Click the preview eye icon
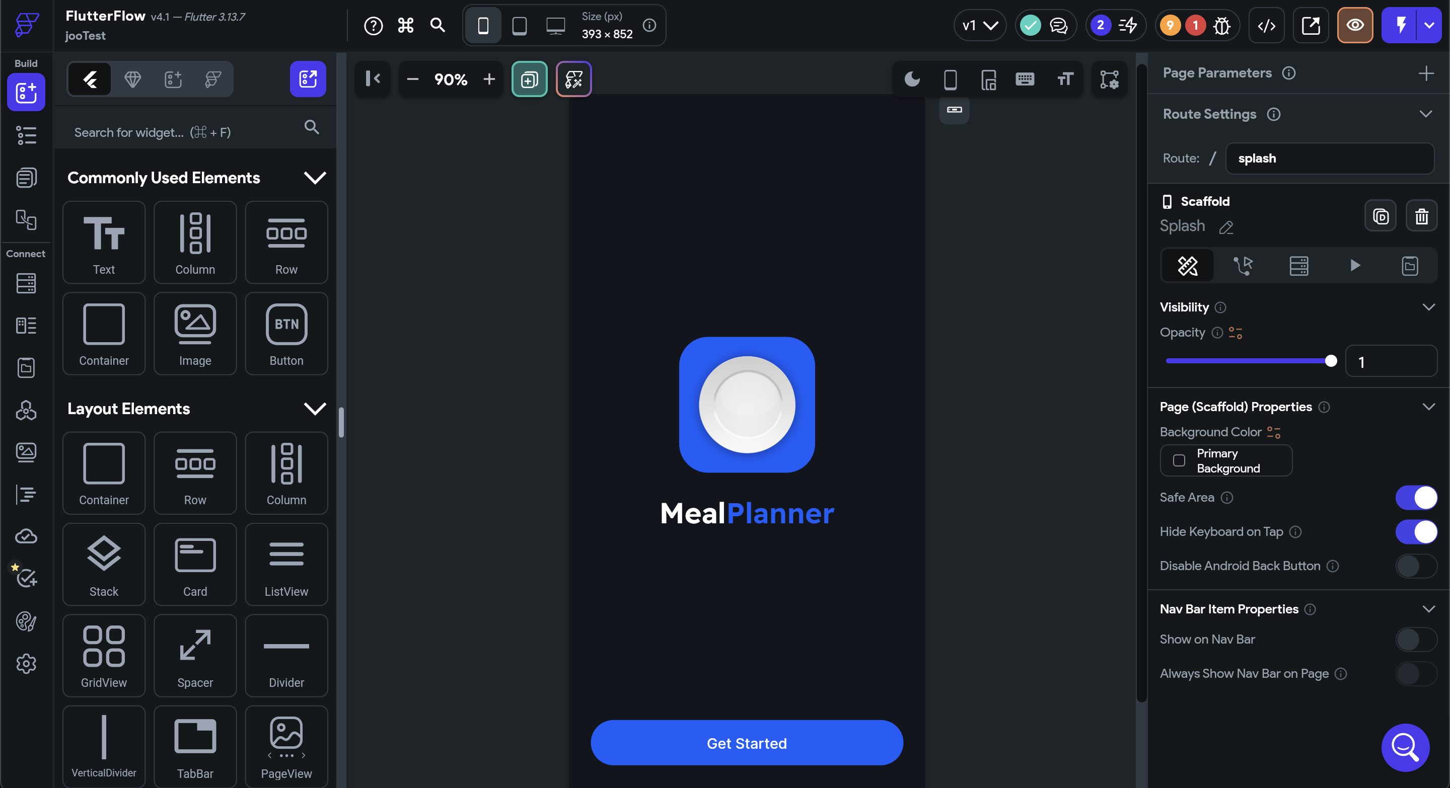The height and width of the screenshot is (788, 1450). tap(1355, 25)
